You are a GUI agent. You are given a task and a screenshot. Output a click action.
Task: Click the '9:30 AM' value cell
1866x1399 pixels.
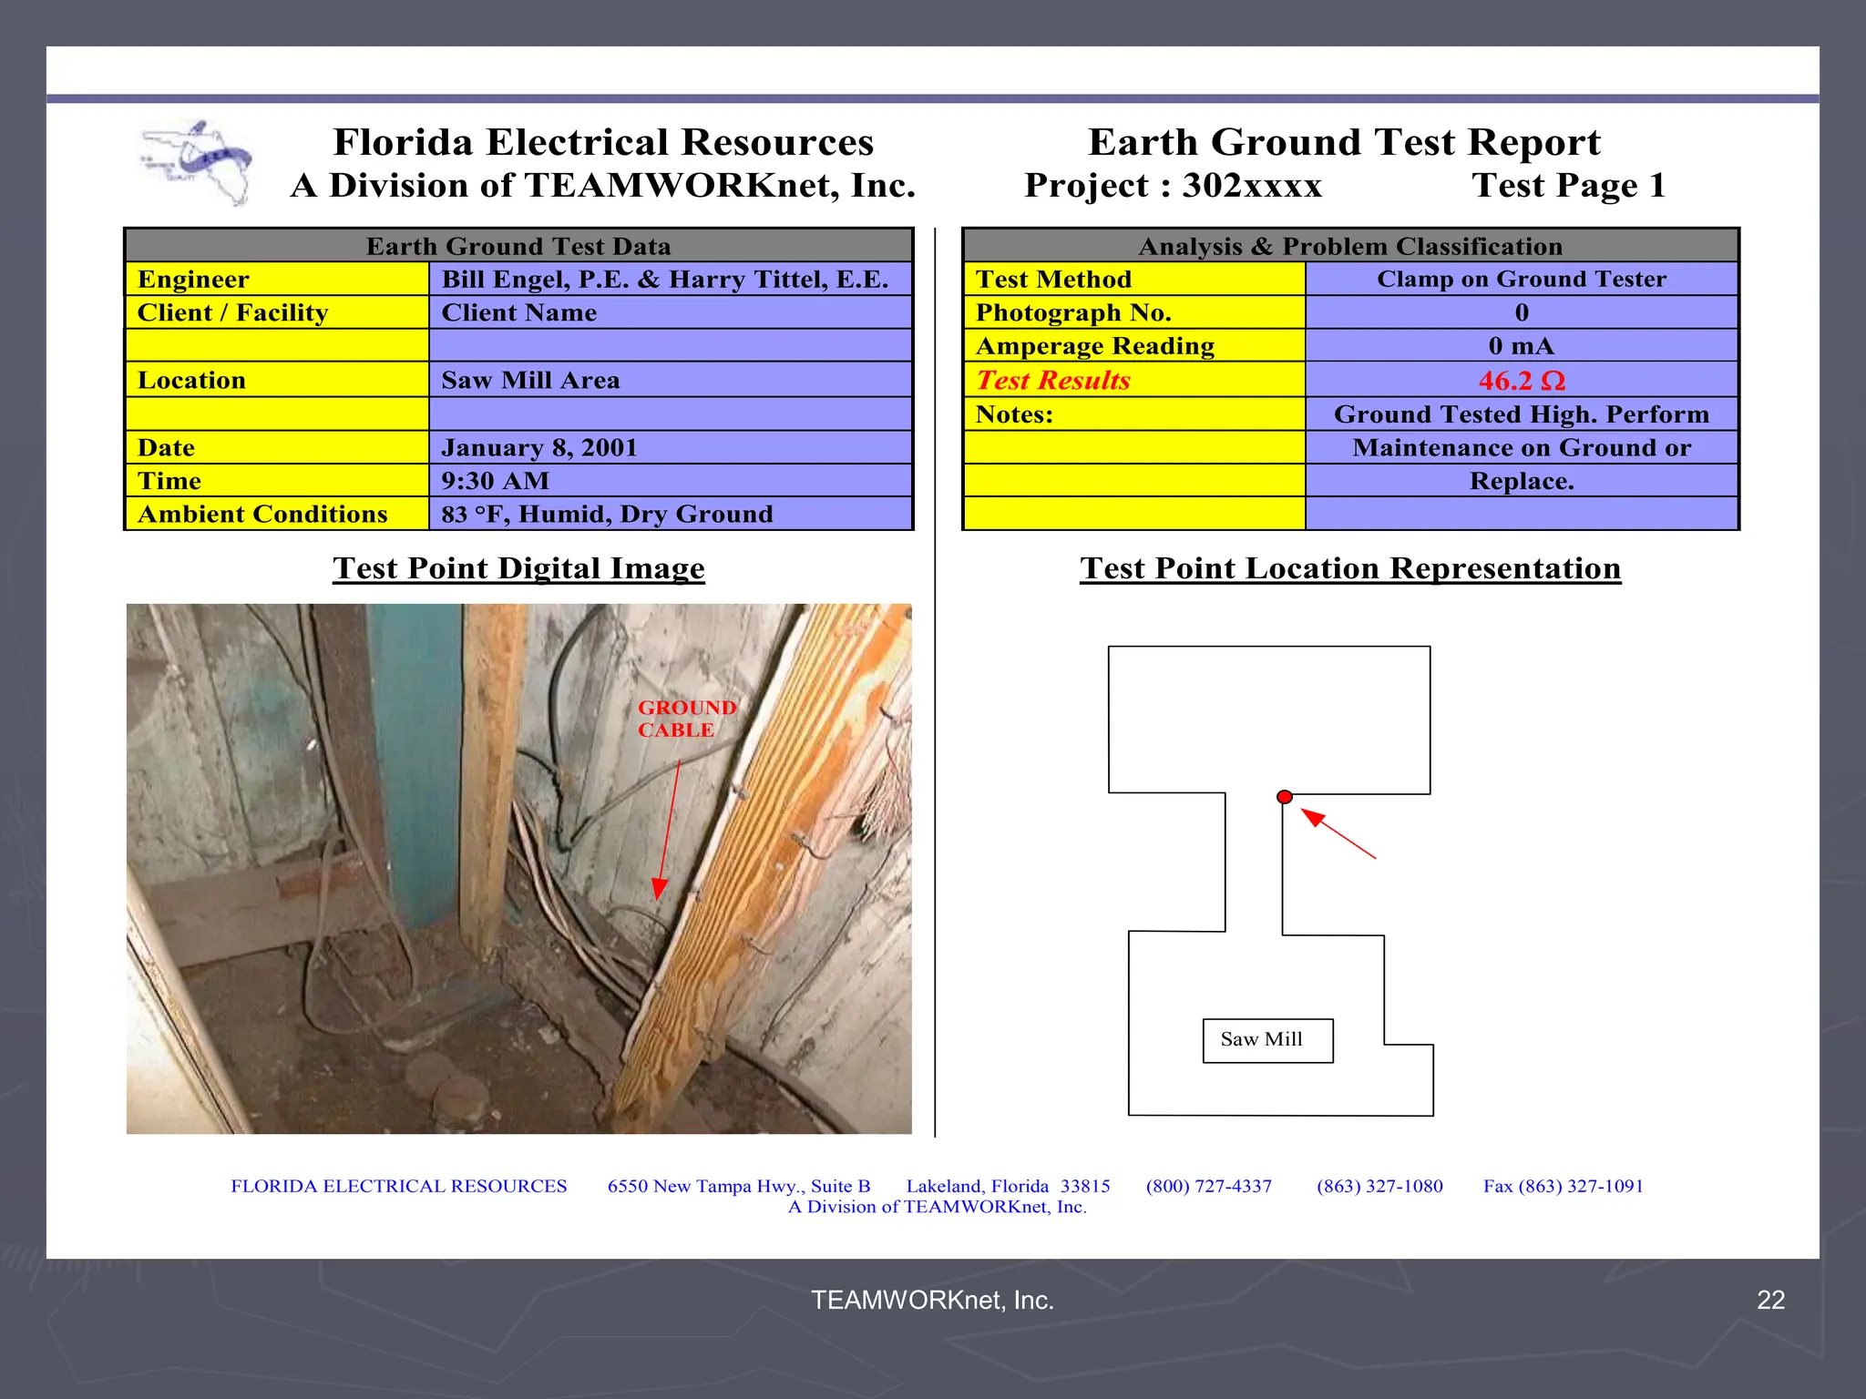671,480
